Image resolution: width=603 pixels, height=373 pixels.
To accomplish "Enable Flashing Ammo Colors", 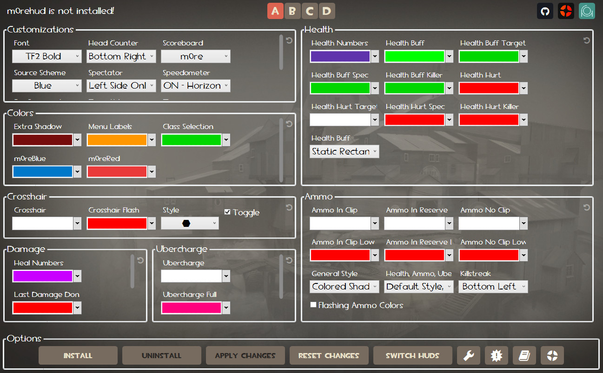I will pos(314,305).
